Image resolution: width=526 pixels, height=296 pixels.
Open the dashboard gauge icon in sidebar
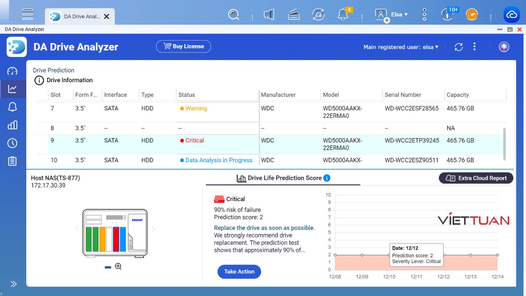[x=12, y=71]
